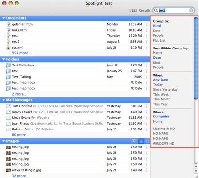
Task: Select the Tina Hohlfeld mail message
Action: (x=75, y=106)
